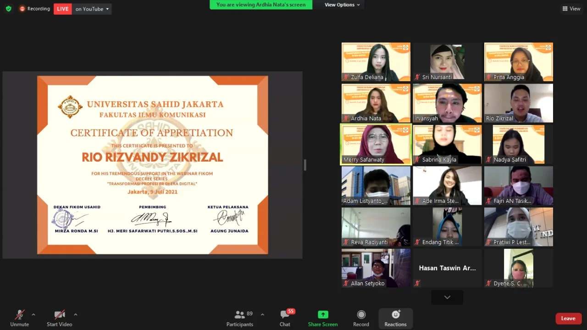Open the Reactions menu
587x330 pixels.
point(395,318)
